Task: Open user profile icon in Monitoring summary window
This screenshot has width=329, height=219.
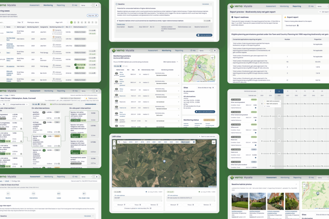Action: coord(214,51)
